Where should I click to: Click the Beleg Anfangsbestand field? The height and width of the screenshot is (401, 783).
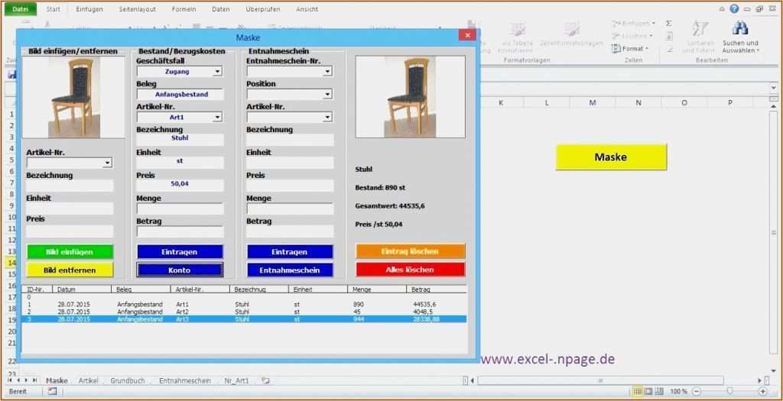180,94
